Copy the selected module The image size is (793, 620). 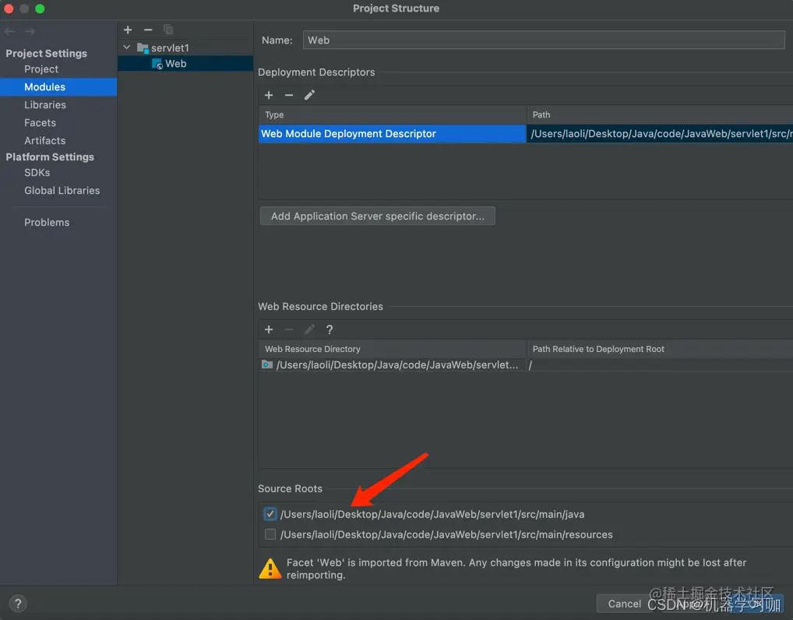point(168,30)
